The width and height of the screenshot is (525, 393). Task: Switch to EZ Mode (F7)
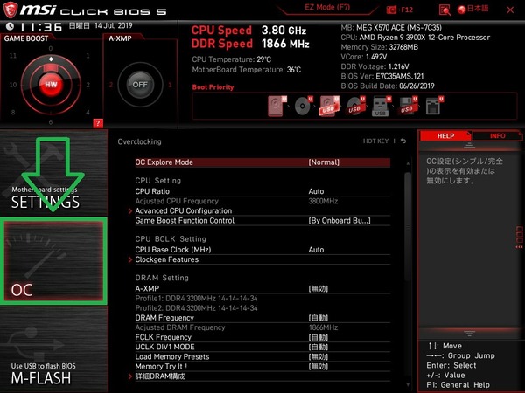(x=327, y=7)
